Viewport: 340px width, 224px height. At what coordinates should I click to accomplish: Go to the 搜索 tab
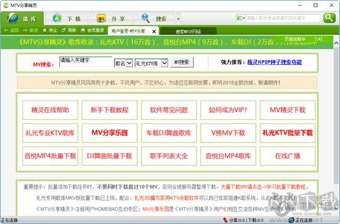click(x=154, y=19)
